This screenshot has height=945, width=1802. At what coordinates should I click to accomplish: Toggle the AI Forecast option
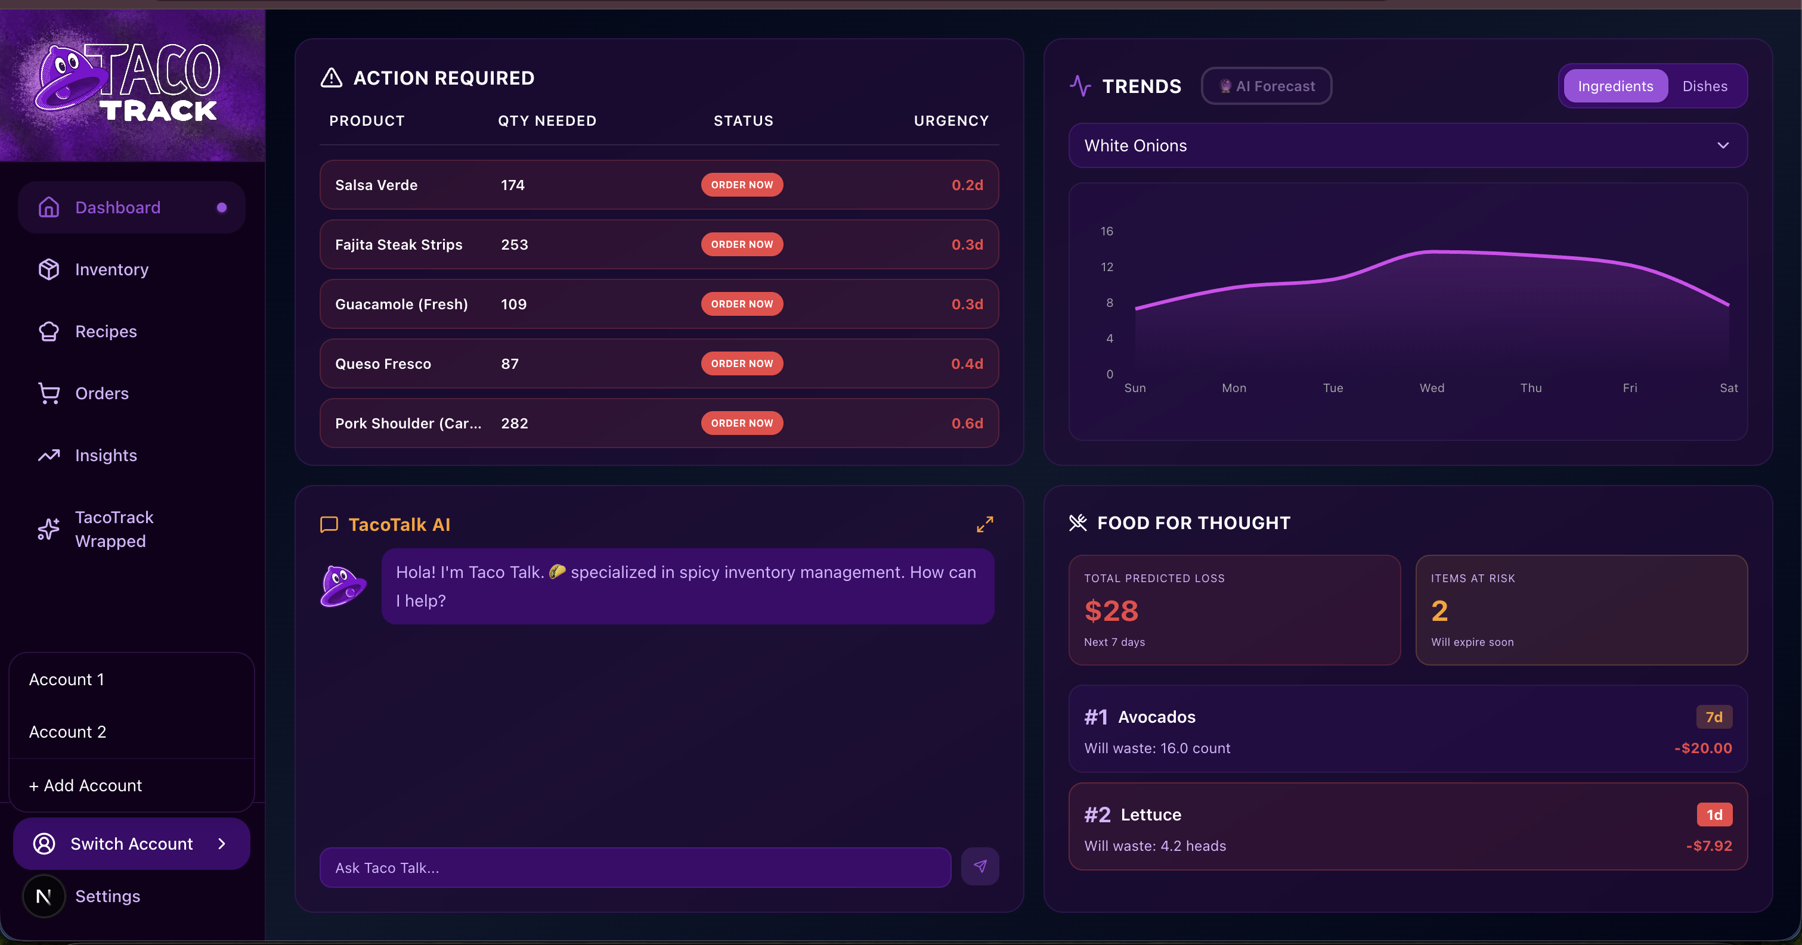point(1266,86)
